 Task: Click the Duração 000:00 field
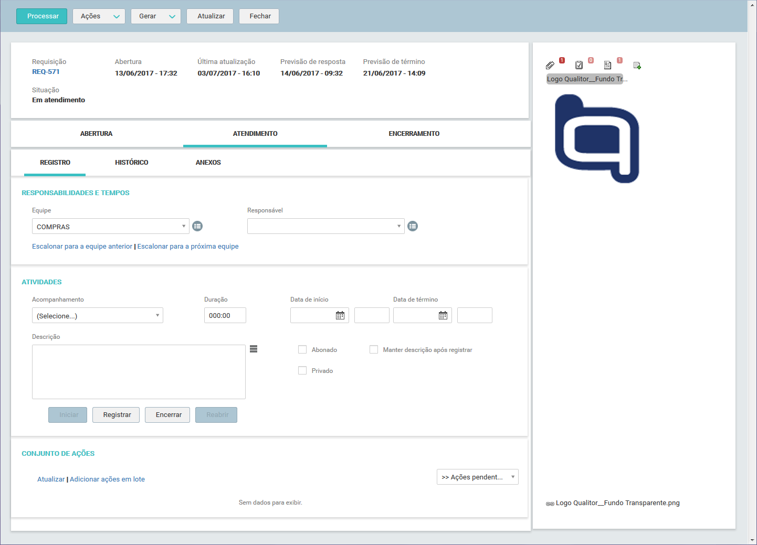coord(225,315)
